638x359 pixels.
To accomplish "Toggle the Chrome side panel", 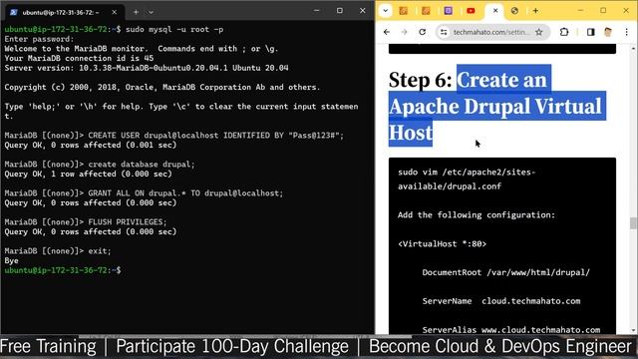I will tap(590, 32).
